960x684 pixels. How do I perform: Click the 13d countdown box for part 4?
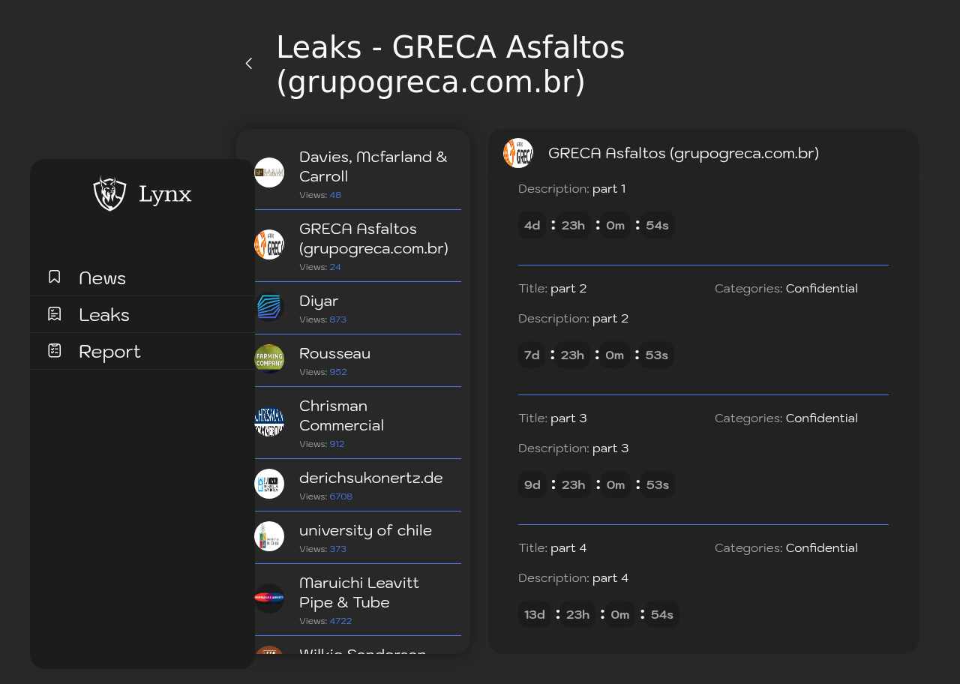click(x=535, y=614)
